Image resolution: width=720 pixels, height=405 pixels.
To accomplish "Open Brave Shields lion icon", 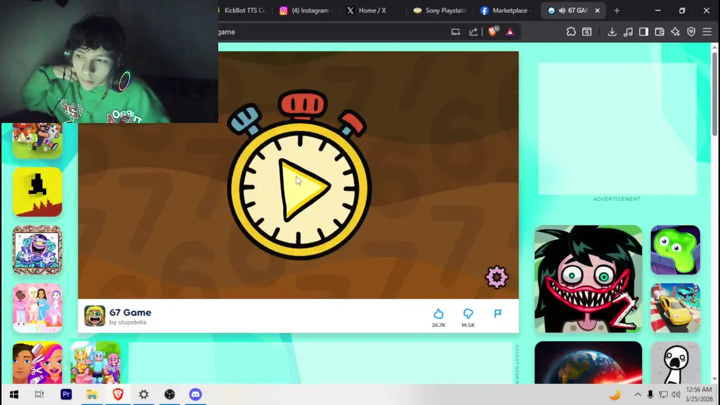I will (493, 32).
